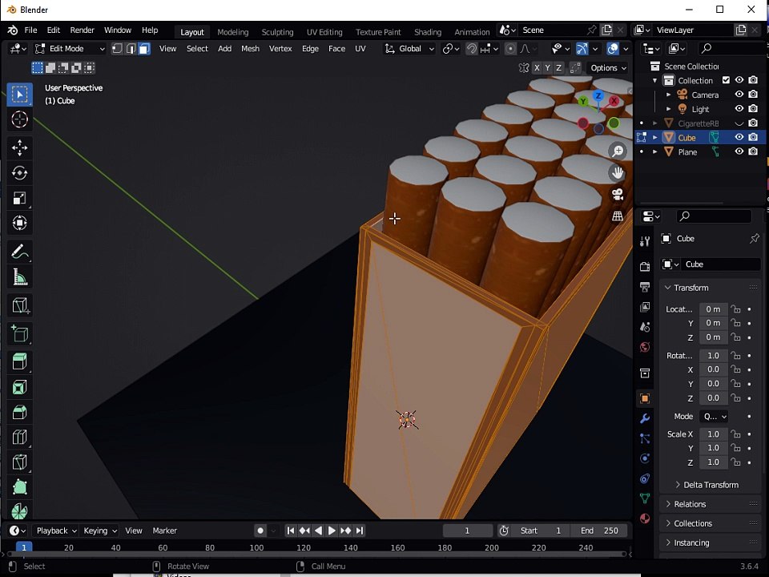
Task: Hide the Plane in viewport
Action: click(x=739, y=151)
